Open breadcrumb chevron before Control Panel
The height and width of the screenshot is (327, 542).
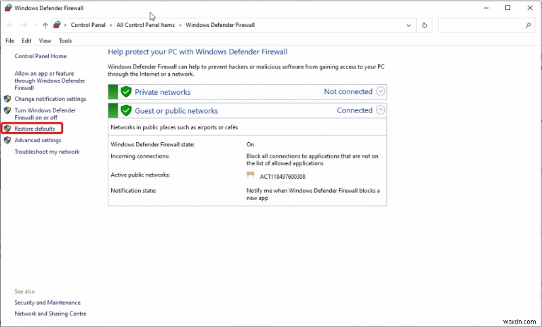pyautogui.click(x=65, y=25)
